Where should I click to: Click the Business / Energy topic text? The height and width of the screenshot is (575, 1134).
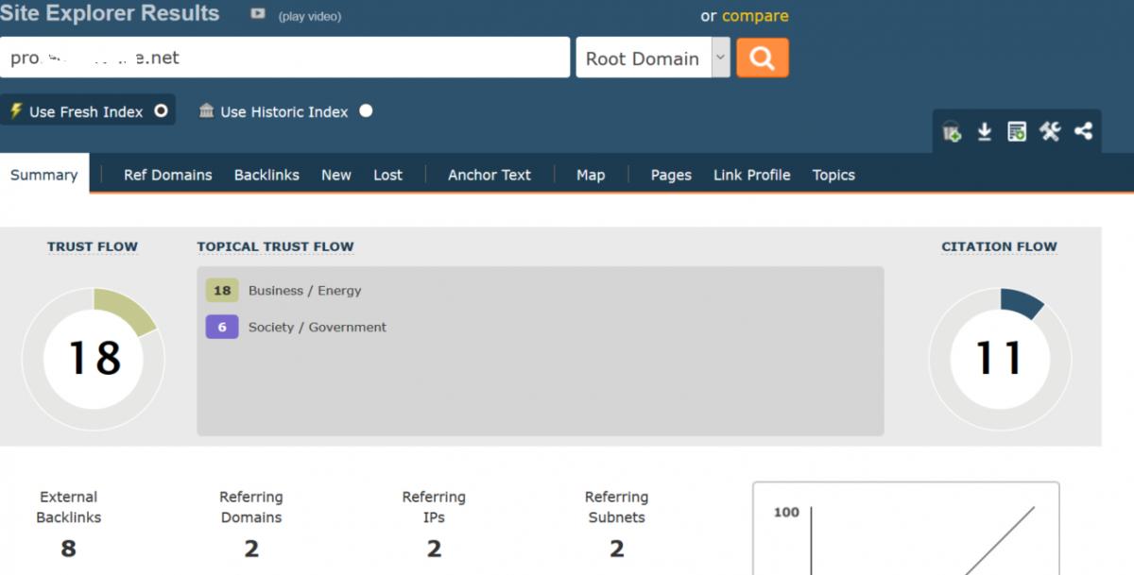click(304, 290)
